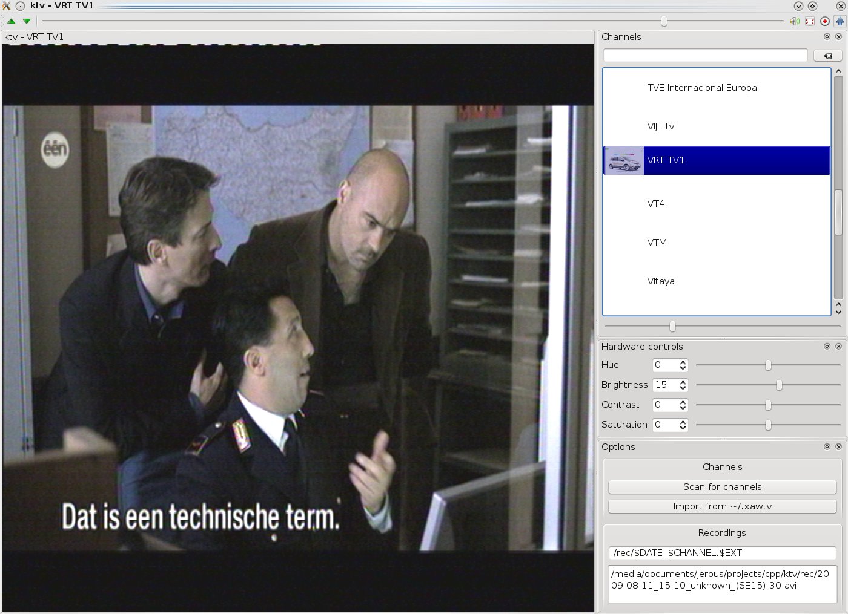Decrease the Hue value by one step
The width and height of the screenshot is (848, 614).
tap(683, 368)
